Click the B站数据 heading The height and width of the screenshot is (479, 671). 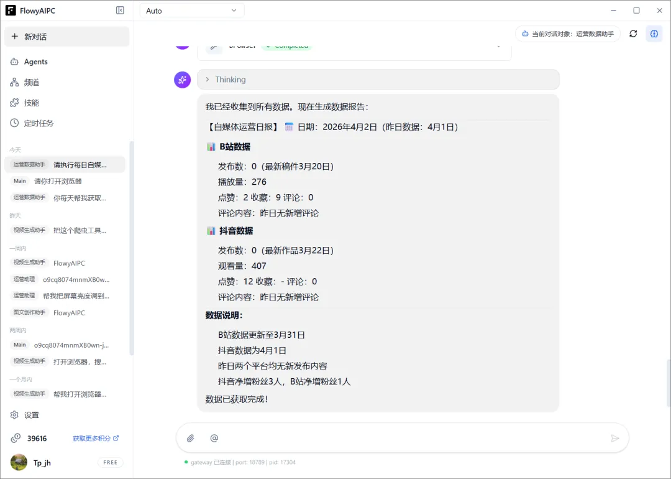[234, 147]
